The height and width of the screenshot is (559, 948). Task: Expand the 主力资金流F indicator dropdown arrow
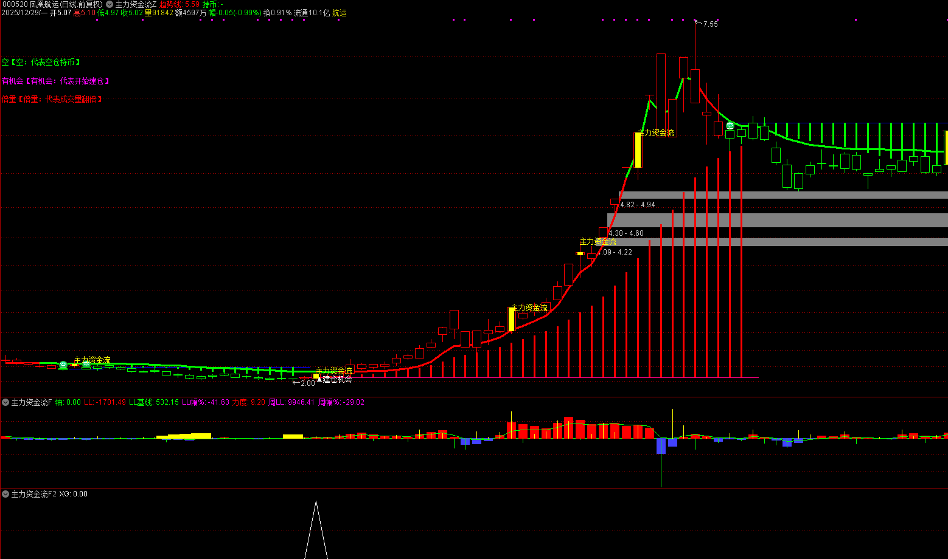(5, 402)
